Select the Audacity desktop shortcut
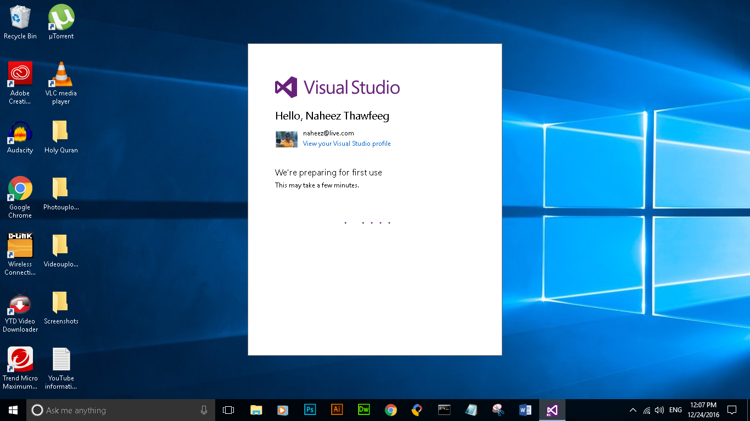750x421 pixels. tap(20, 137)
